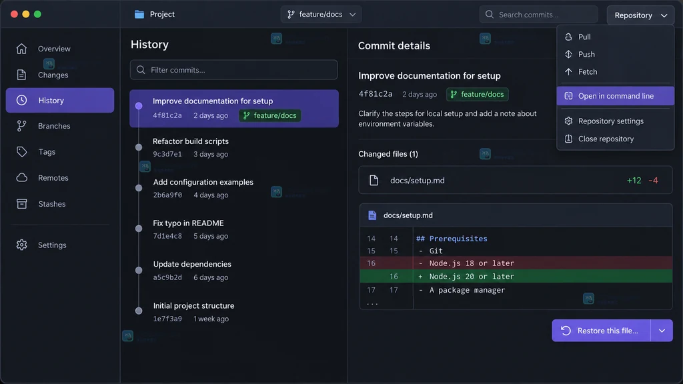The image size is (683, 384).
Task: Select the Update dependencies commit
Action: click(x=234, y=271)
